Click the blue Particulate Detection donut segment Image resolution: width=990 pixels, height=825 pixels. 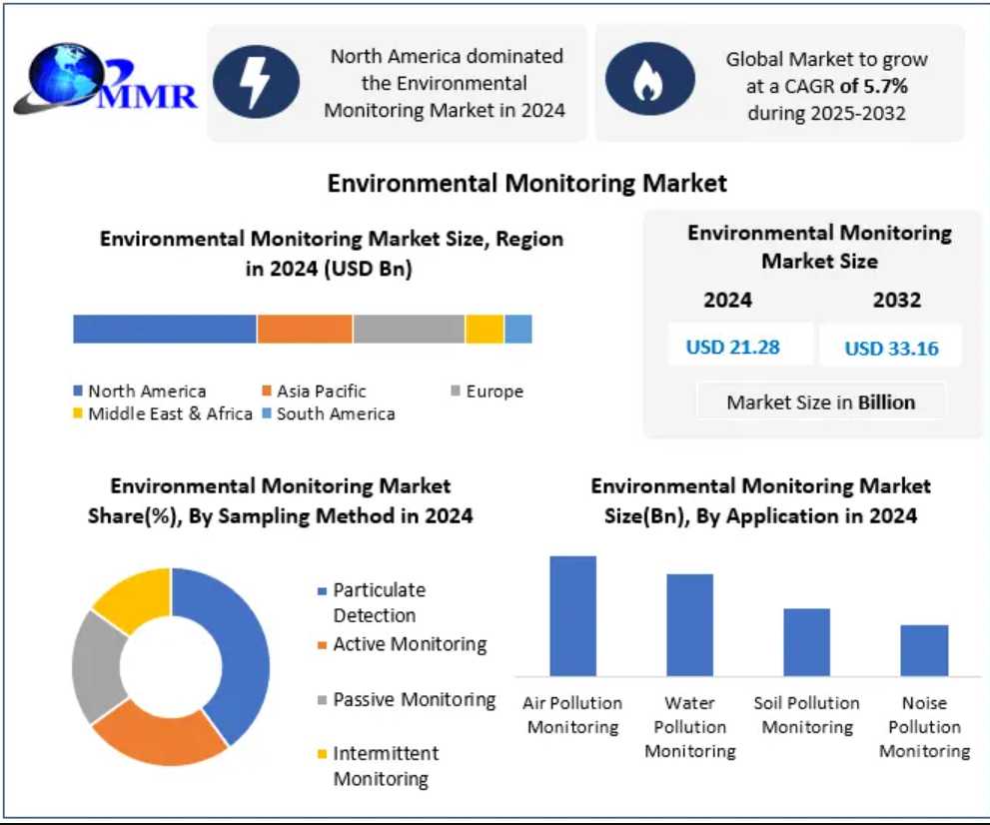point(246,649)
